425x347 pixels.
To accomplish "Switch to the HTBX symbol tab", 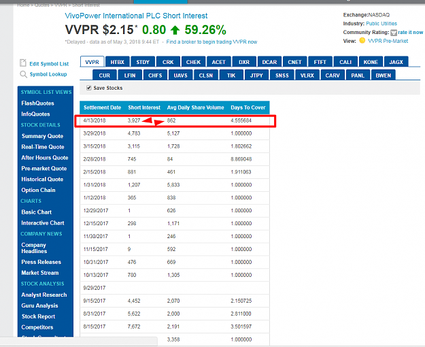I will pyautogui.click(x=118, y=62).
